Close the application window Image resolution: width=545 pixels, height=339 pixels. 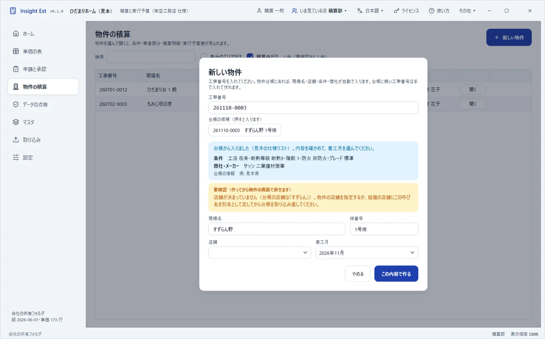530,11
